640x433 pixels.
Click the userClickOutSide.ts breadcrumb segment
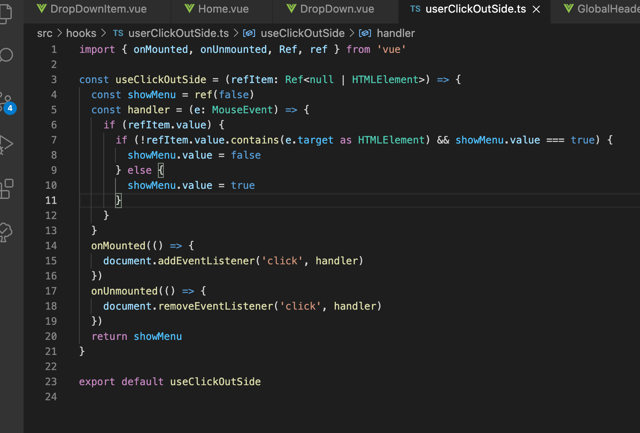(x=178, y=33)
